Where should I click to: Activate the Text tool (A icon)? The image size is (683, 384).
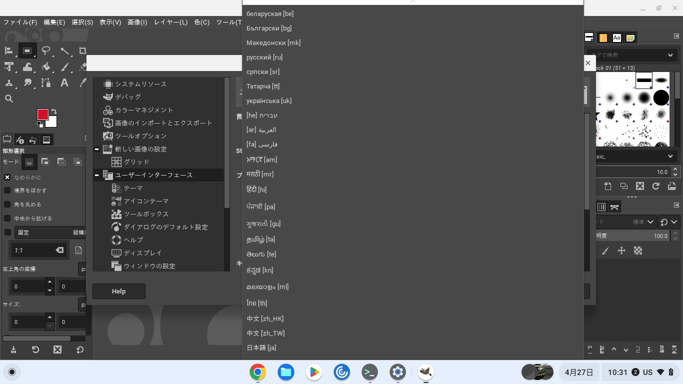pos(64,83)
